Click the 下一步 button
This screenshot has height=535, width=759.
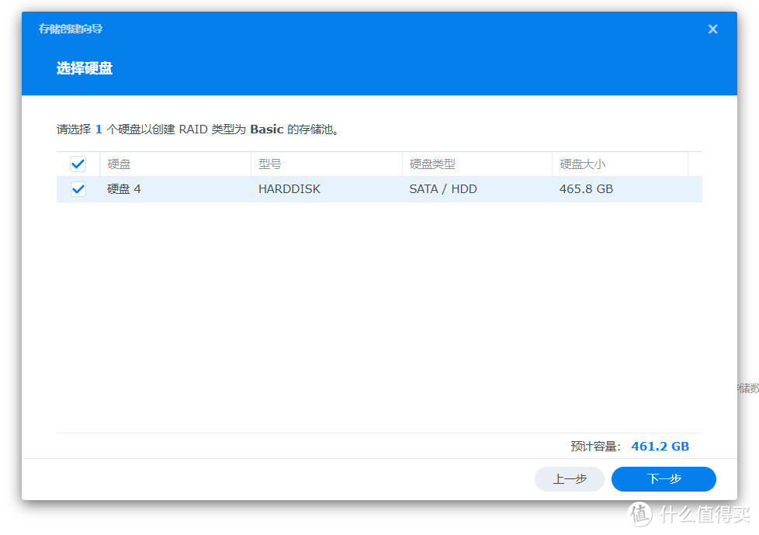click(663, 478)
